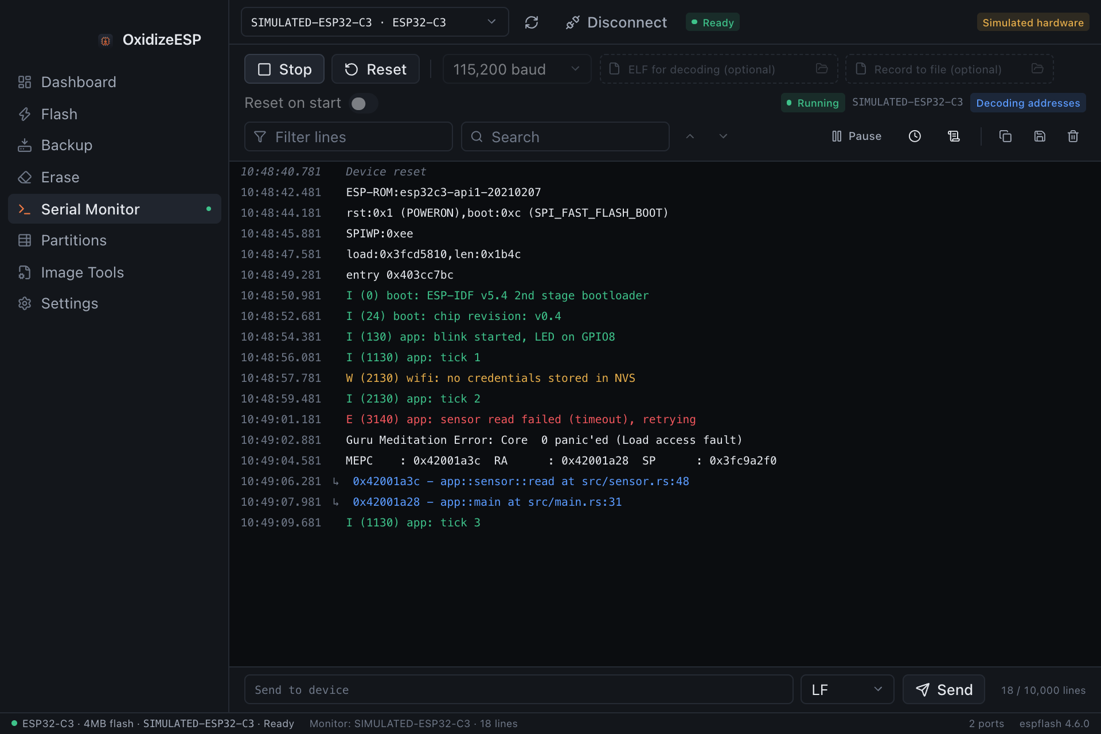Jump to previous search match arrow
This screenshot has width=1101, height=734.
[x=690, y=136]
